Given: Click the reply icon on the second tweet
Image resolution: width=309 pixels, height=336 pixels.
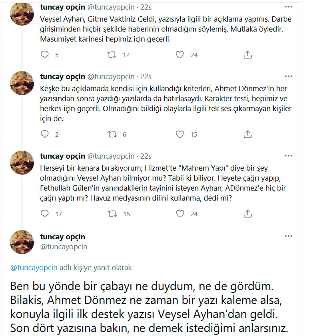Looking at the screenshot, I should point(45,135).
